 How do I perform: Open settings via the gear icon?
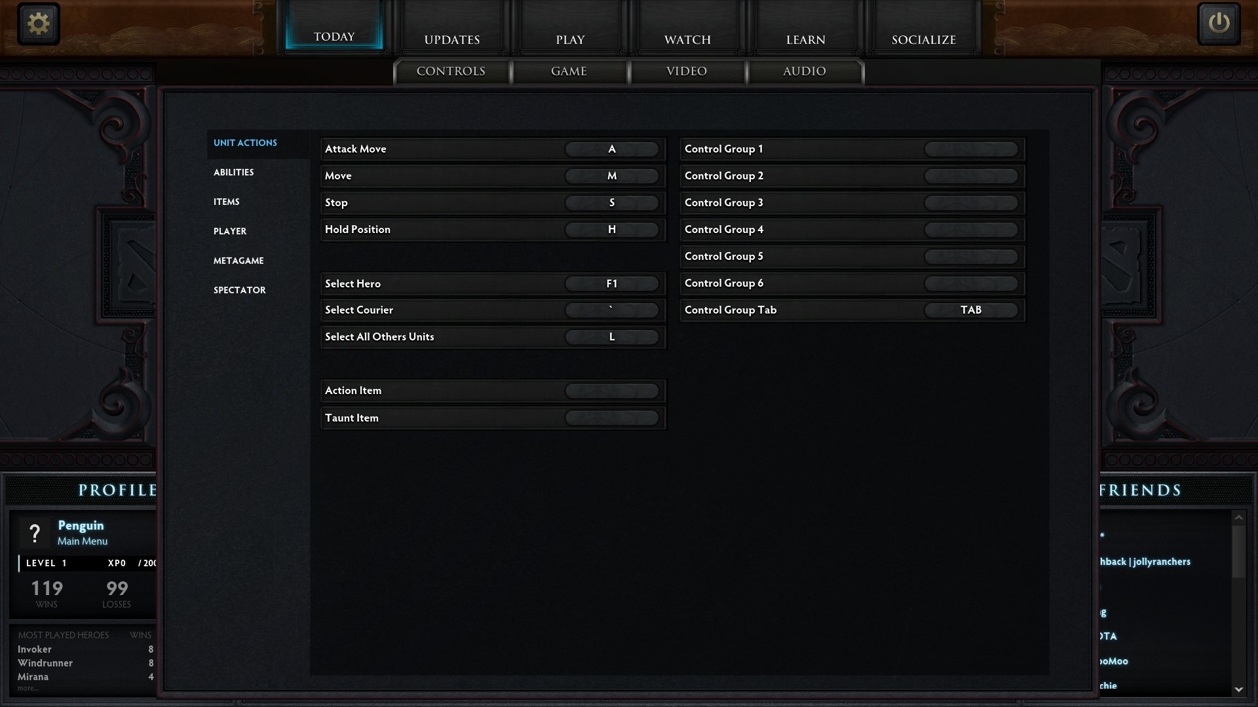39,24
